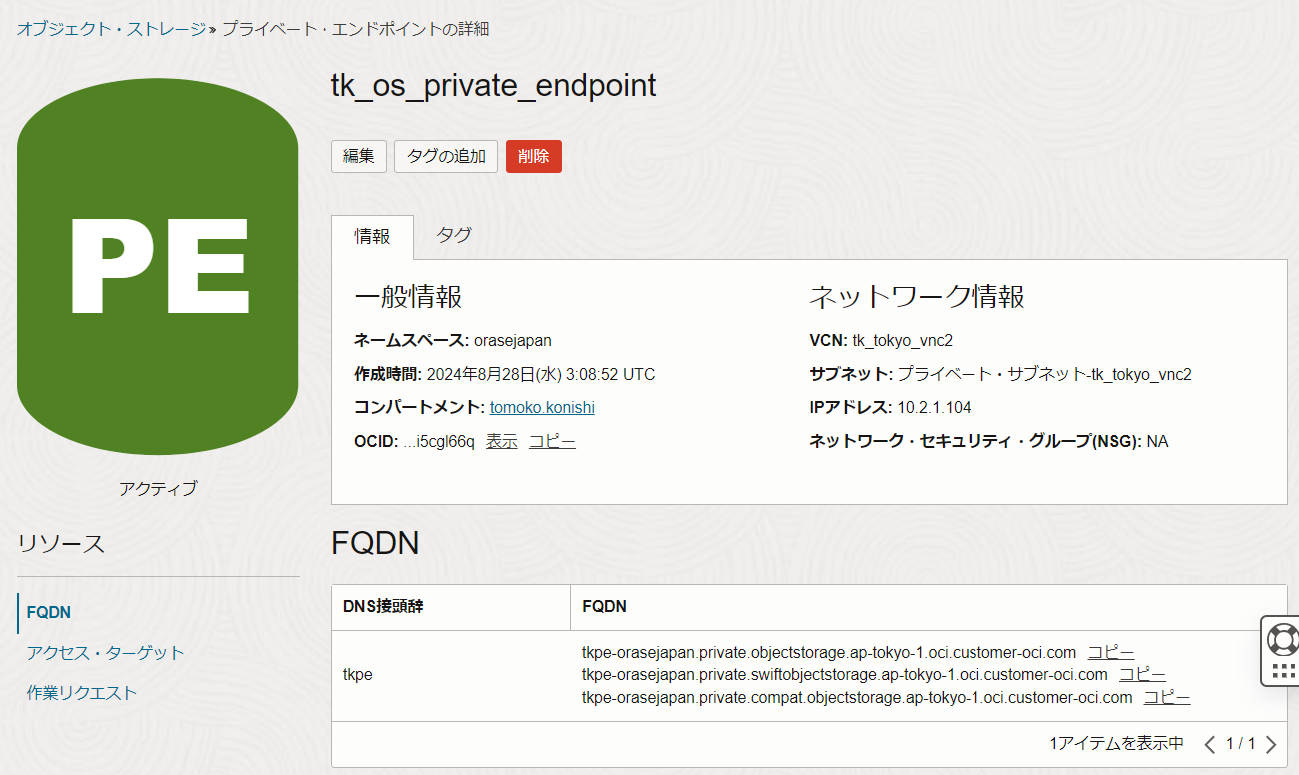Open the lifebuoy help widget
The width and height of the screenshot is (1299, 775).
tap(1282, 638)
